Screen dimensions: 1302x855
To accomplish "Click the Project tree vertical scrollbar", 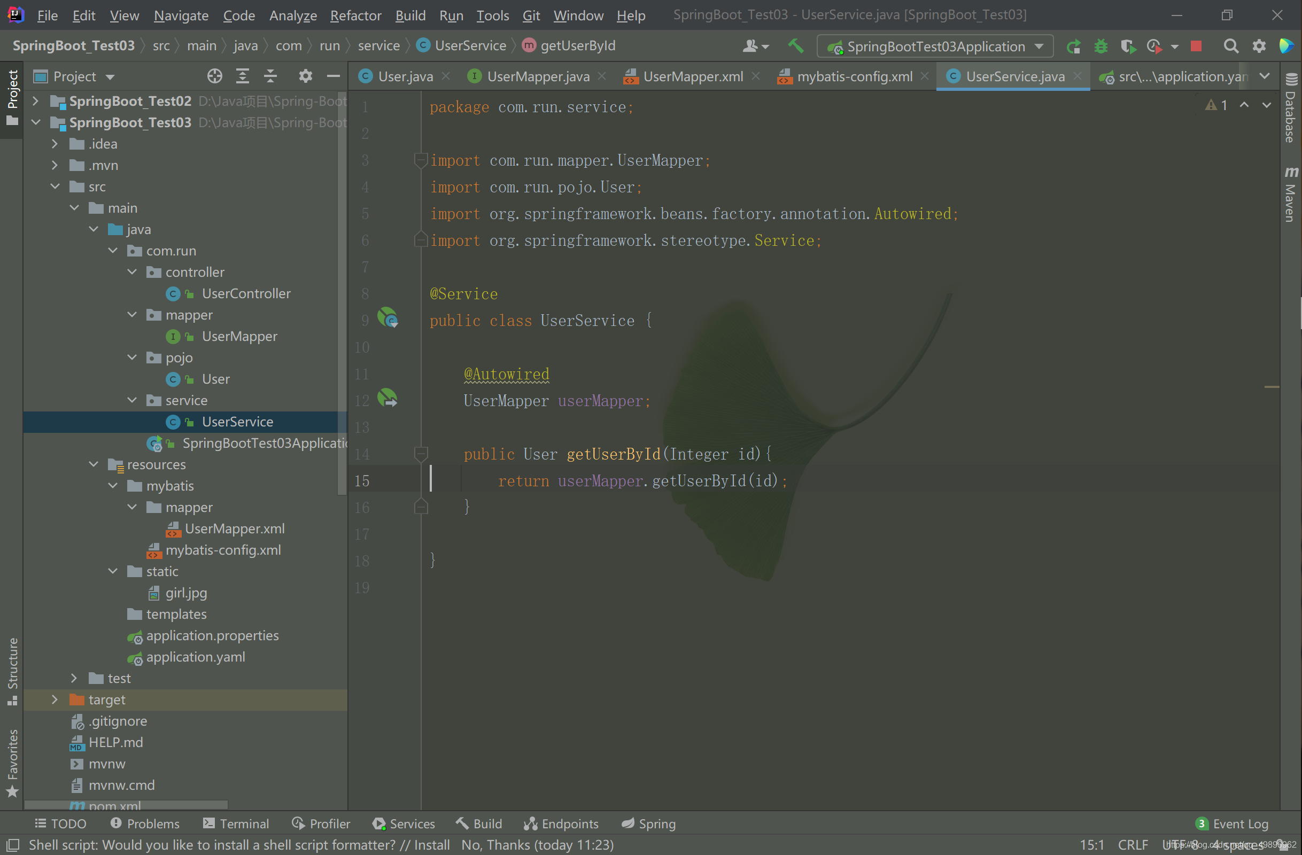I will coord(343,293).
